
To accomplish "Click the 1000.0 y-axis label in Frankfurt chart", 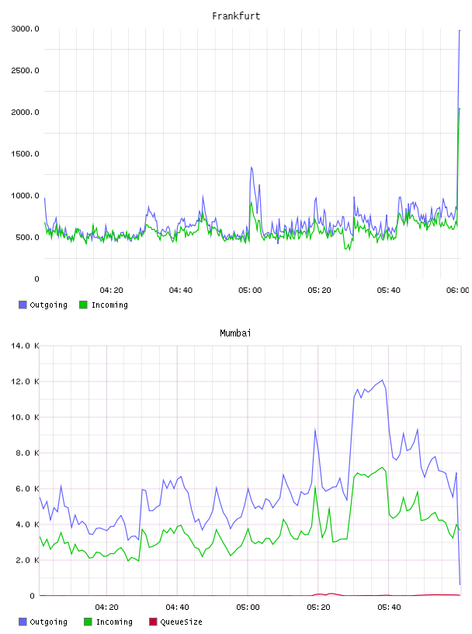I will coord(25,196).
